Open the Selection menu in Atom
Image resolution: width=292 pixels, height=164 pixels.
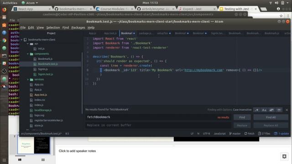coord(53,27)
